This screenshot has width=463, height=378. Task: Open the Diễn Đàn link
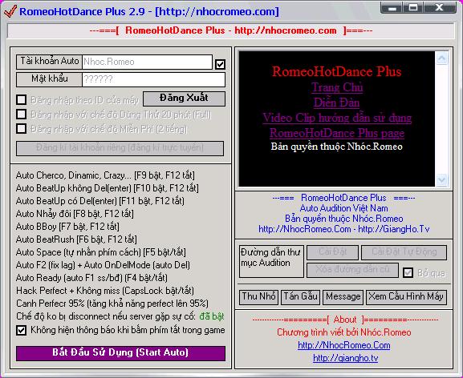(x=337, y=103)
